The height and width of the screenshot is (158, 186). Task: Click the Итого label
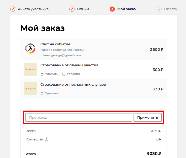tap(31, 154)
